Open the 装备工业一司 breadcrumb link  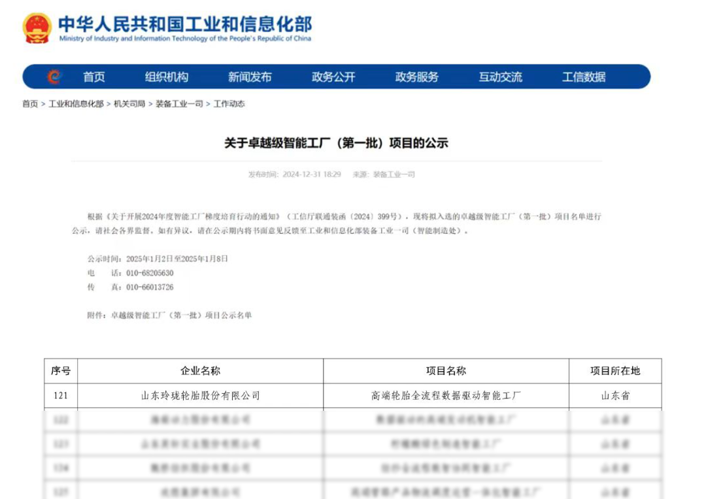tap(179, 104)
